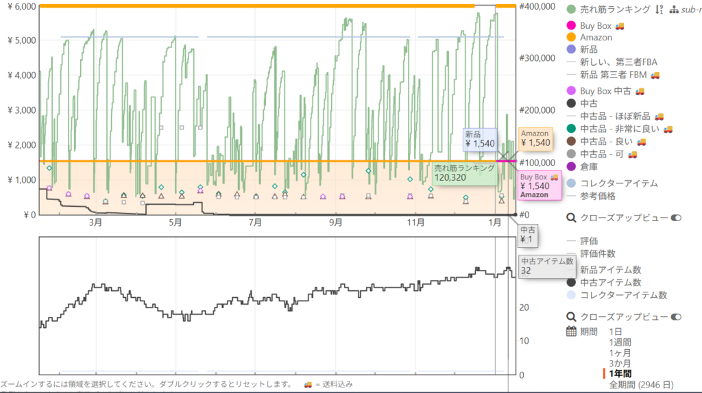
Task: Click the purple 新品 legend dot
Action: (x=571, y=49)
